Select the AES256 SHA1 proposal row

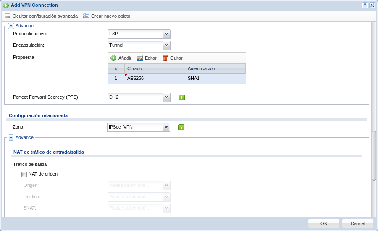[177, 79]
